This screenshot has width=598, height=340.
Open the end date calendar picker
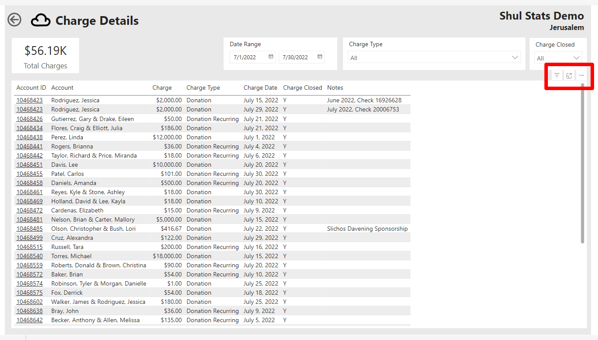(x=320, y=57)
